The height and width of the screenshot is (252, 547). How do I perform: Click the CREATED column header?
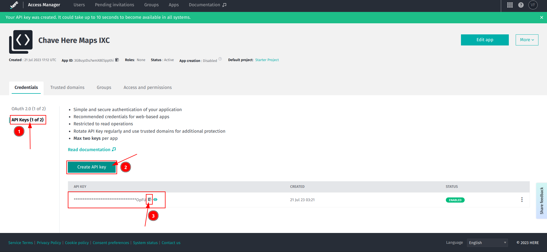coord(297,187)
